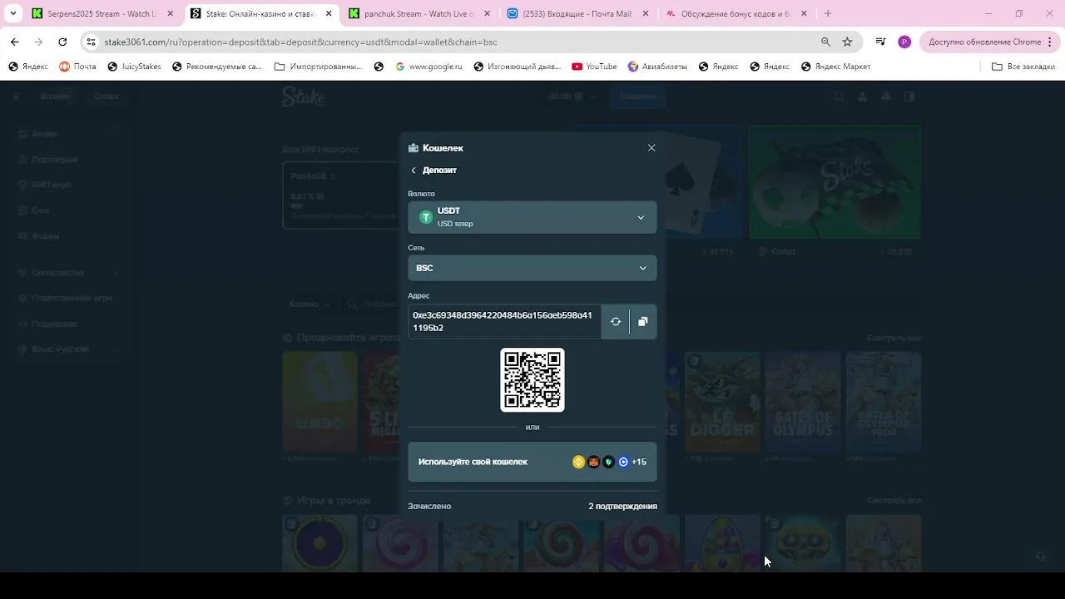Open the zoom magnifier in address bar

tap(825, 42)
